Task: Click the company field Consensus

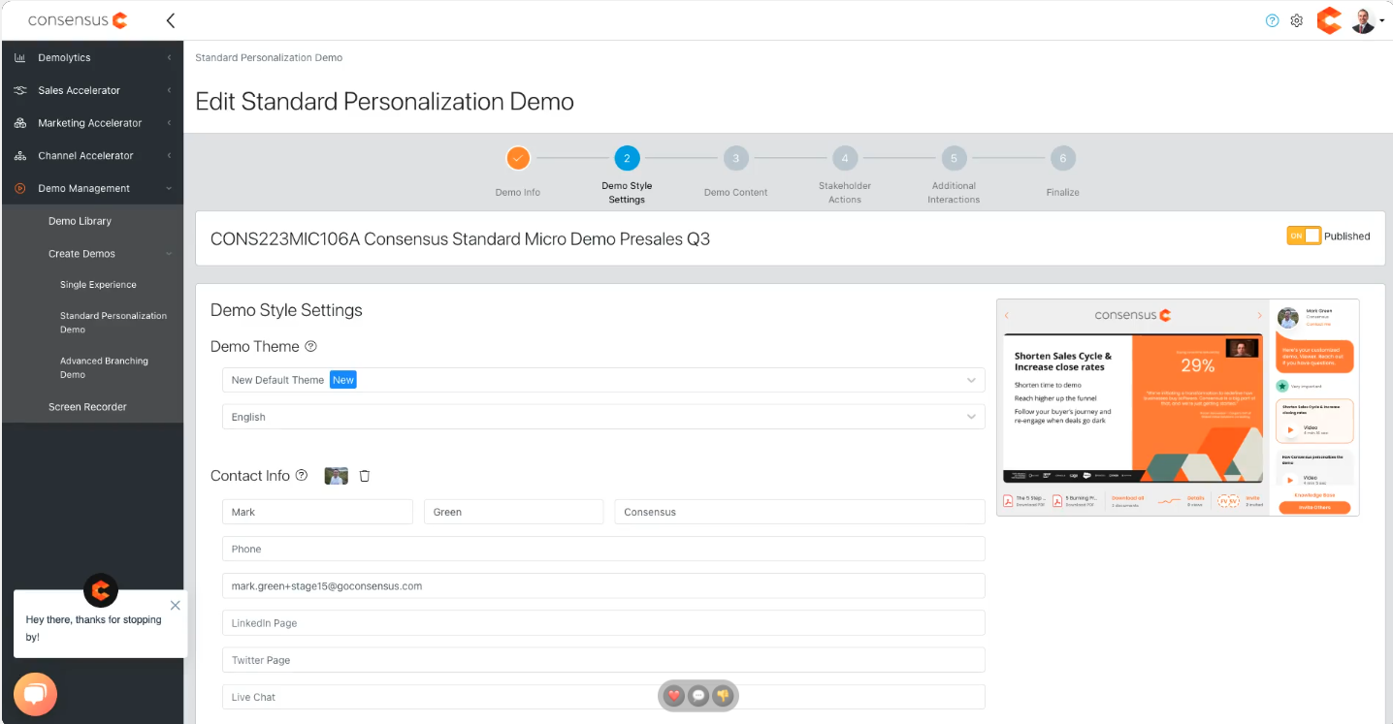Action: point(800,512)
